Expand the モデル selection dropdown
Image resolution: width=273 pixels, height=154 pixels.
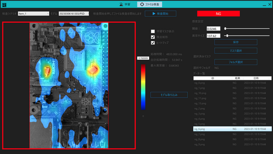point(74,13)
